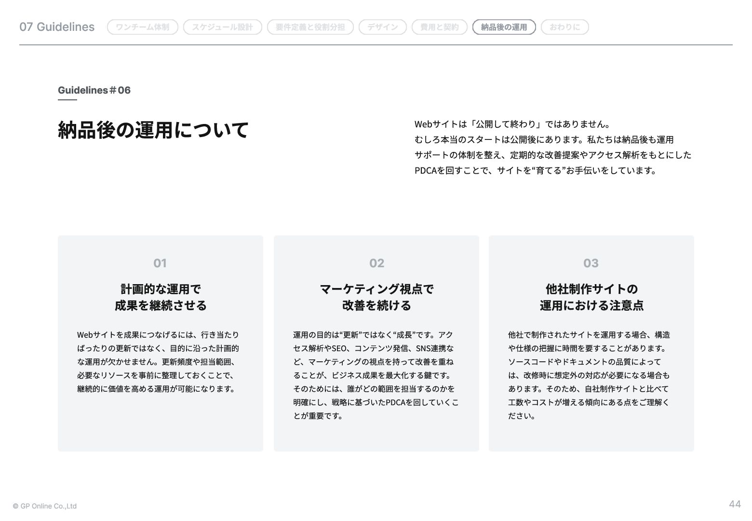
Task: Click the line starting 'な運用が欠かせません'
Action: (x=156, y=362)
